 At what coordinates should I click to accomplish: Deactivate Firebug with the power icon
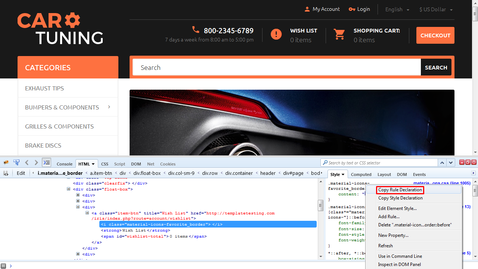pos(474,162)
